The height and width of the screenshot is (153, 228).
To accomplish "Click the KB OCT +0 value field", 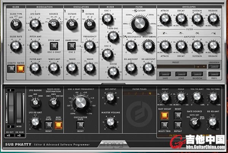I will coord(9,136).
